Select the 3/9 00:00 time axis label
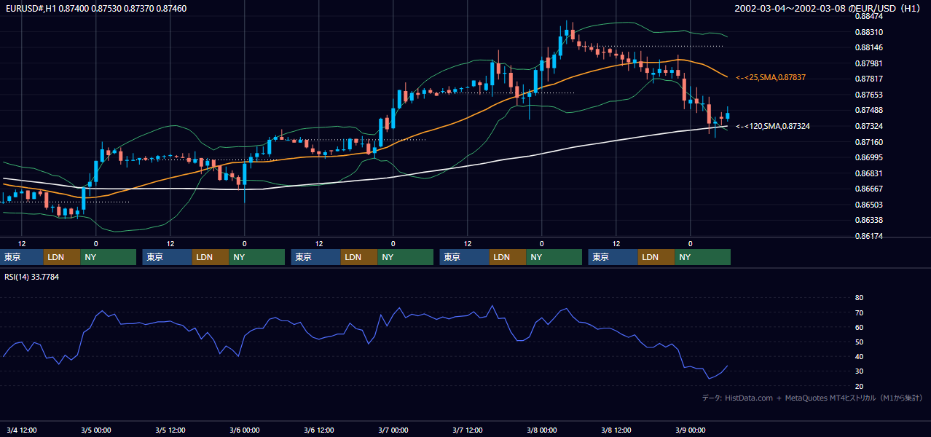The image size is (931, 437). pyautogui.click(x=690, y=430)
